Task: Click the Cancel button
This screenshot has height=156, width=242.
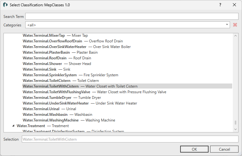Action: point(224,149)
